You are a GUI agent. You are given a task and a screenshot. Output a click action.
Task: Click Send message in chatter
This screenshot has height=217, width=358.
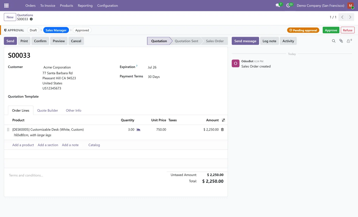tap(245, 41)
